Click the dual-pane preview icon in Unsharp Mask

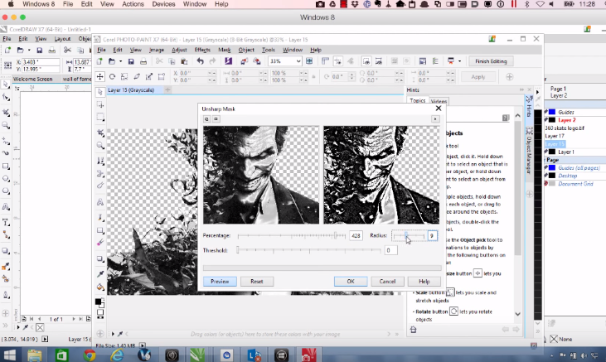206,119
